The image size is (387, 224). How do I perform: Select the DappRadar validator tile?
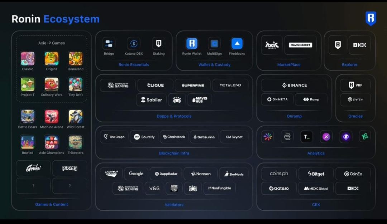click(166, 174)
